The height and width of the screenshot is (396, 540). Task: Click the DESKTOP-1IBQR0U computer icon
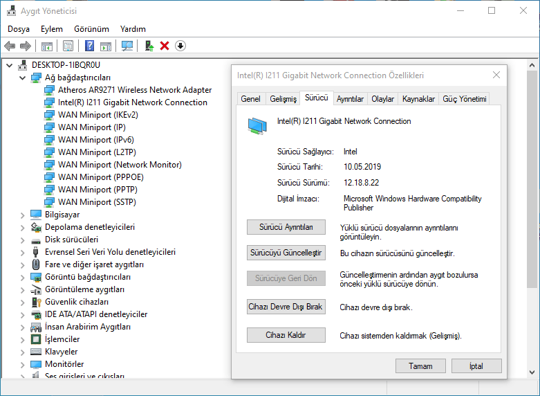[23, 65]
